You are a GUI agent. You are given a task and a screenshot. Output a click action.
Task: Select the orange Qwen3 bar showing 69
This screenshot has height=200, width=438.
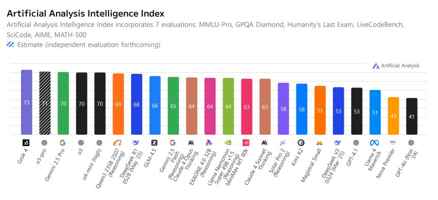coord(118,104)
